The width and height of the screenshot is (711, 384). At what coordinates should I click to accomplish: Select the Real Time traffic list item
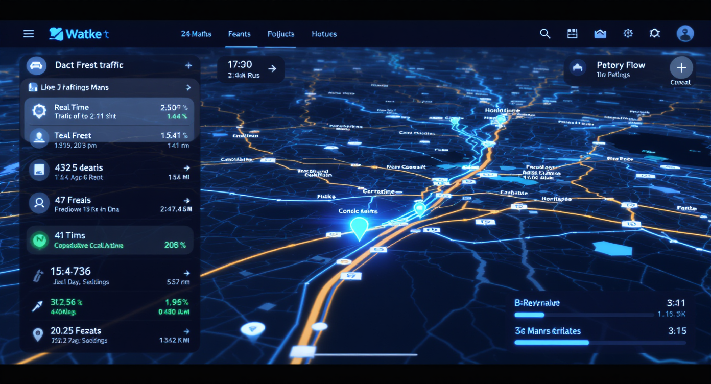(x=109, y=111)
